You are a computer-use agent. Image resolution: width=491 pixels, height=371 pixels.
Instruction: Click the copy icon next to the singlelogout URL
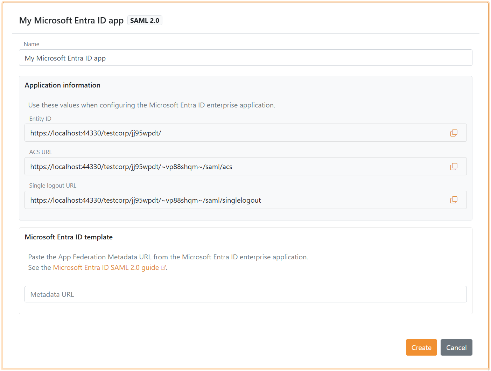click(x=454, y=200)
